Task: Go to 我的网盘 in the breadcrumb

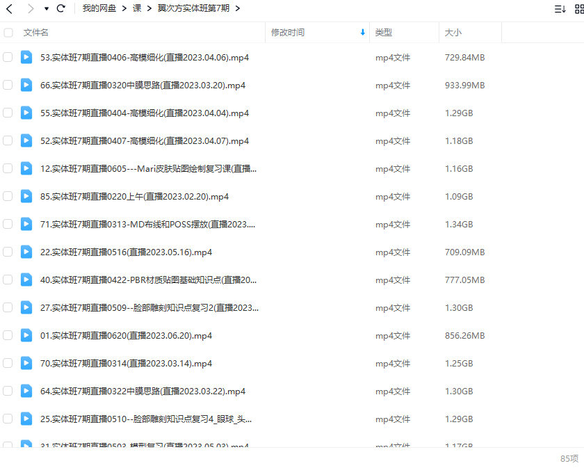Action: pos(99,8)
